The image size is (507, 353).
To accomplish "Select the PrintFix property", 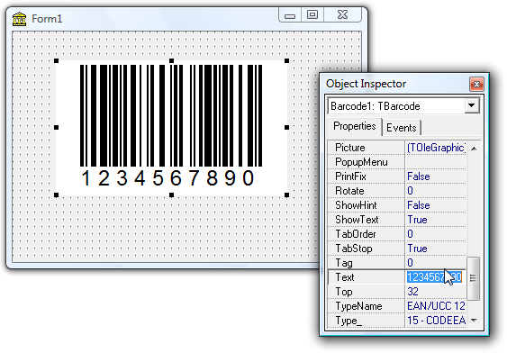I will (366, 176).
